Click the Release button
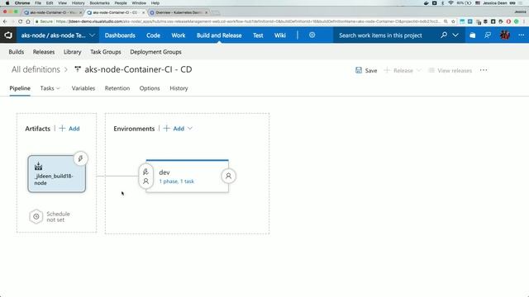529x297 pixels. coord(398,70)
